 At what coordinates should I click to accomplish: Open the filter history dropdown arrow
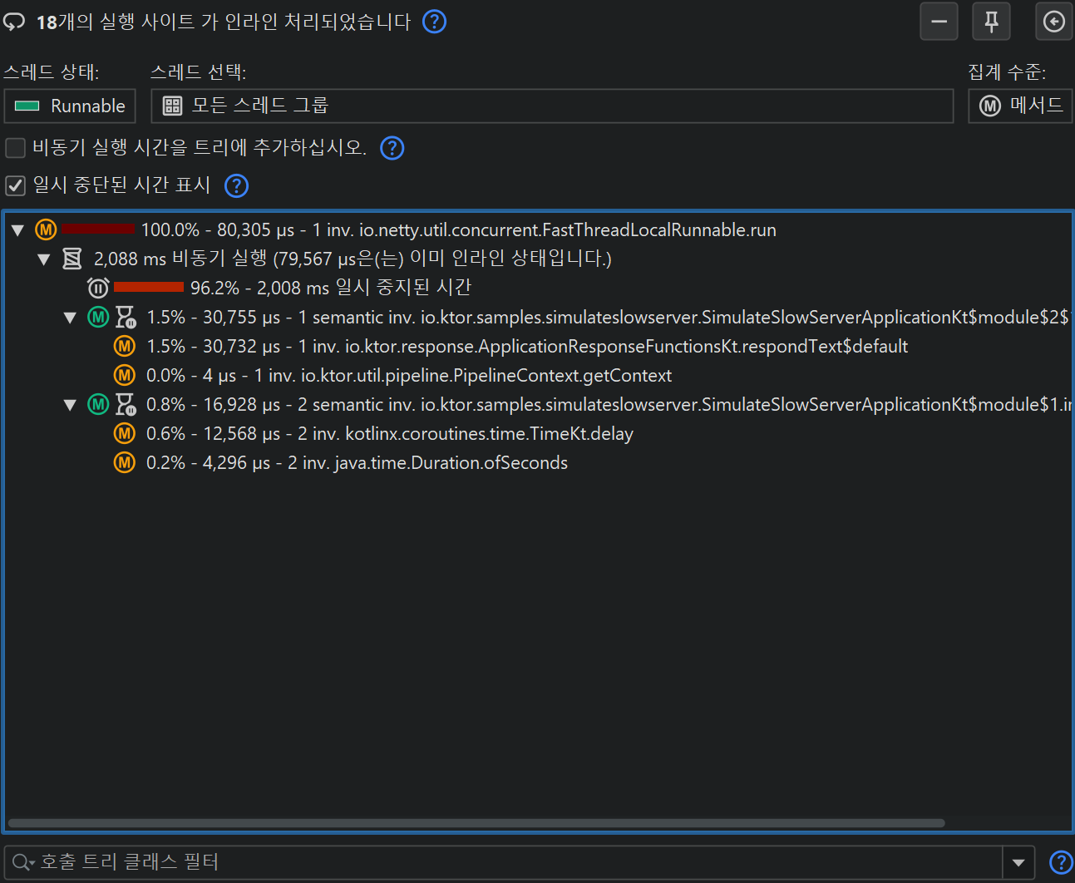coord(1018,863)
